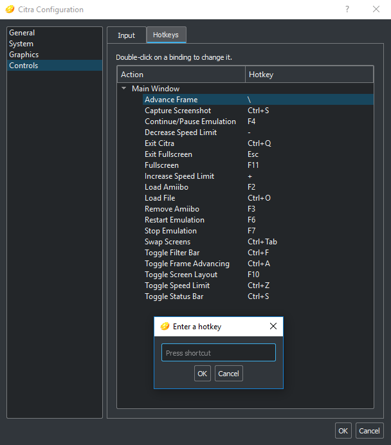Select the Exit Fullscreen action
Viewport: 391px width, 445px height.
point(168,154)
